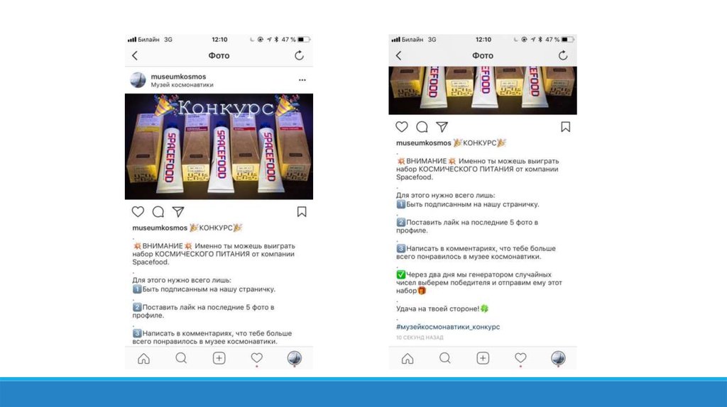Screen dimensions: 727x407
Task: Open the three-dots post options menu
Action: pyautogui.click(x=302, y=80)
